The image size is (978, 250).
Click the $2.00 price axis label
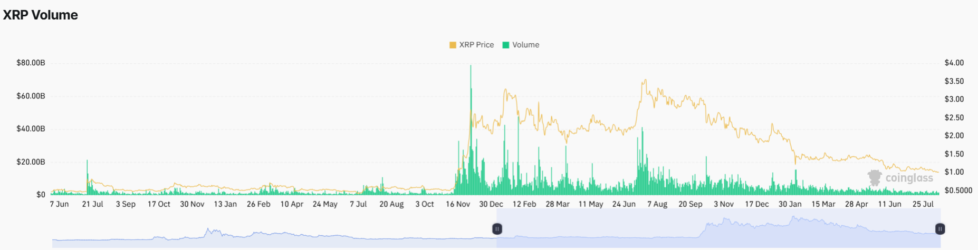(x=954, y=135)
